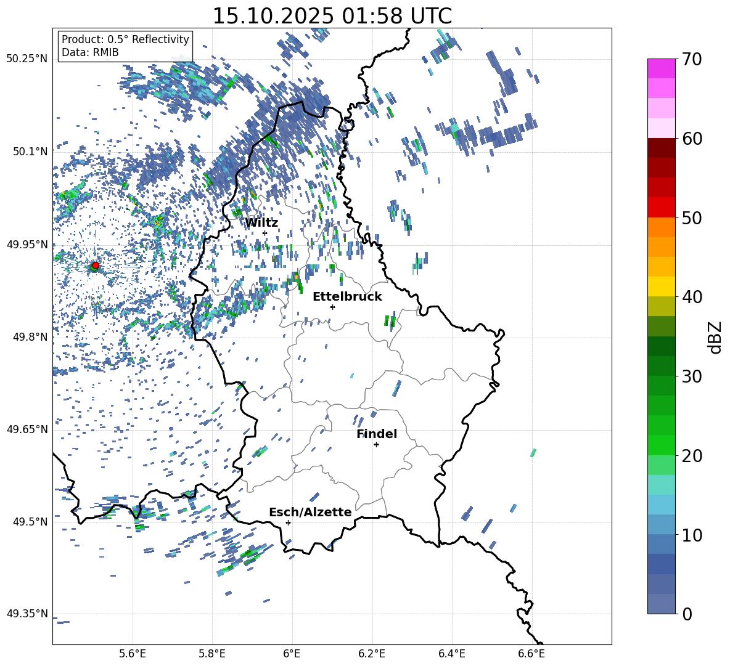This screenshot has height=666, width=730.
Task: Select the Ettelbruck city label
Action: pos(347,297)
